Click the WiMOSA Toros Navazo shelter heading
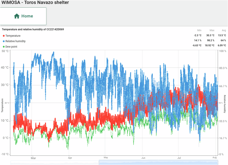The image size is (228, 165). pos(35,3)
